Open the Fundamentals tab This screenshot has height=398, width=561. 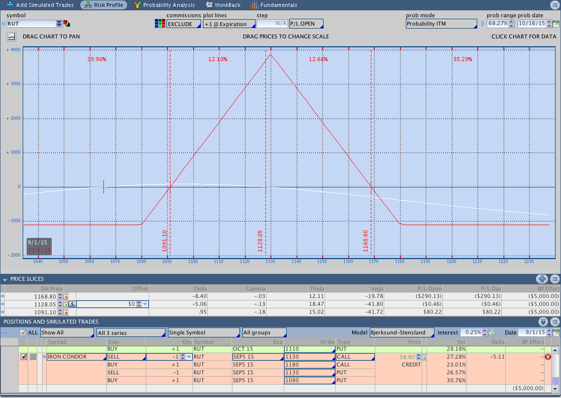[x=274, y=5]
